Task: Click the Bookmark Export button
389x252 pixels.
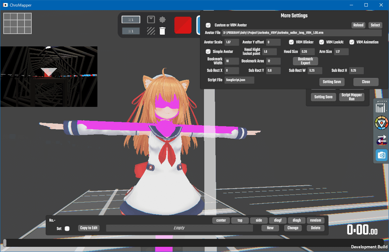Action: (305, 61)
